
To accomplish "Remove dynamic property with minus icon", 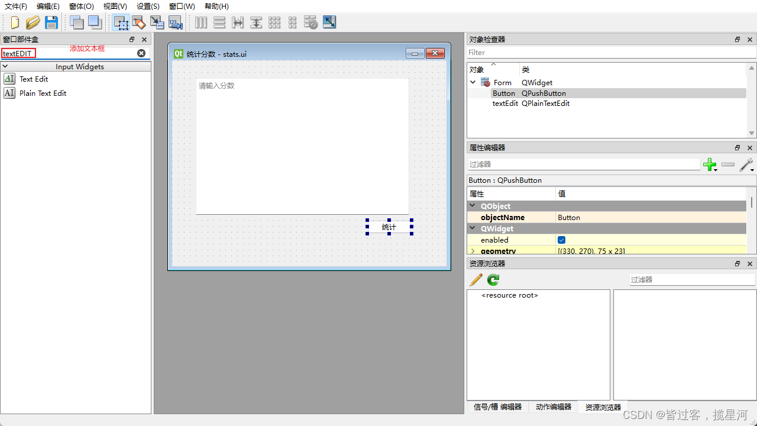I will (x=728, y=164).
